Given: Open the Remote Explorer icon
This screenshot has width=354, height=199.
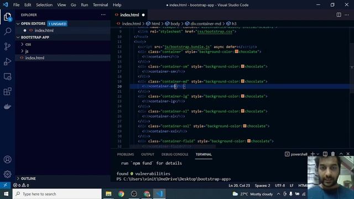Looking at the screenshot, I should click(7, 76).
